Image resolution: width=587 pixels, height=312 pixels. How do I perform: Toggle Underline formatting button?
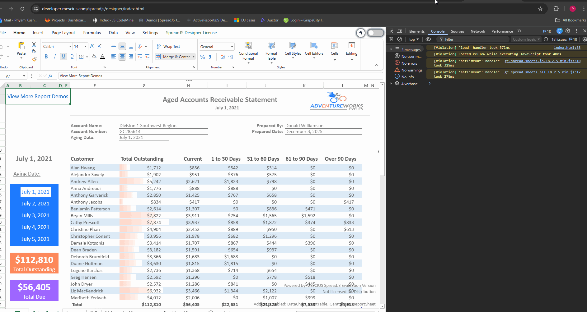[x=63, y=57]
